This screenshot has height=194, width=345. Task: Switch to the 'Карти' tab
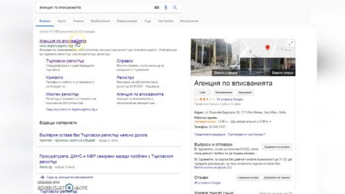click(x=62, y=21)
